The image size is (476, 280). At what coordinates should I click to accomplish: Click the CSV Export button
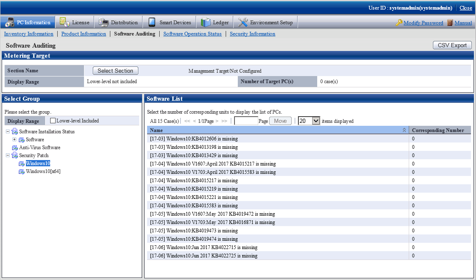coord(452,45)
